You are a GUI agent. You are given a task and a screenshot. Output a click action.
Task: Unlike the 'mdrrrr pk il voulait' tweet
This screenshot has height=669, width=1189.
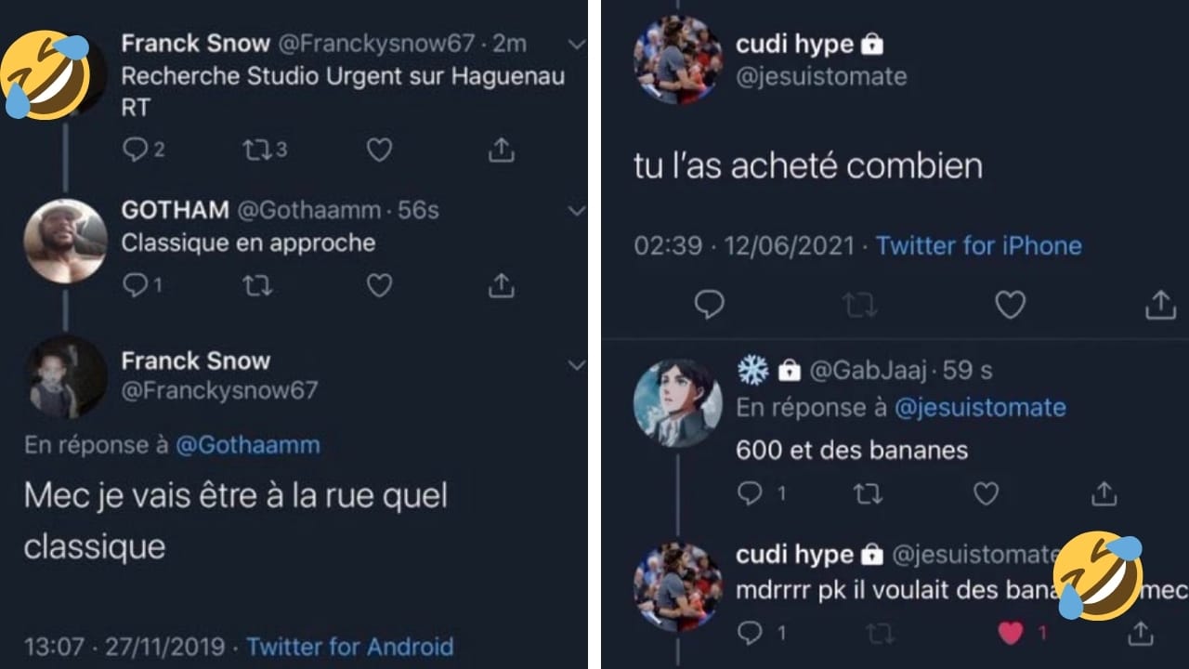(1011, 634)
